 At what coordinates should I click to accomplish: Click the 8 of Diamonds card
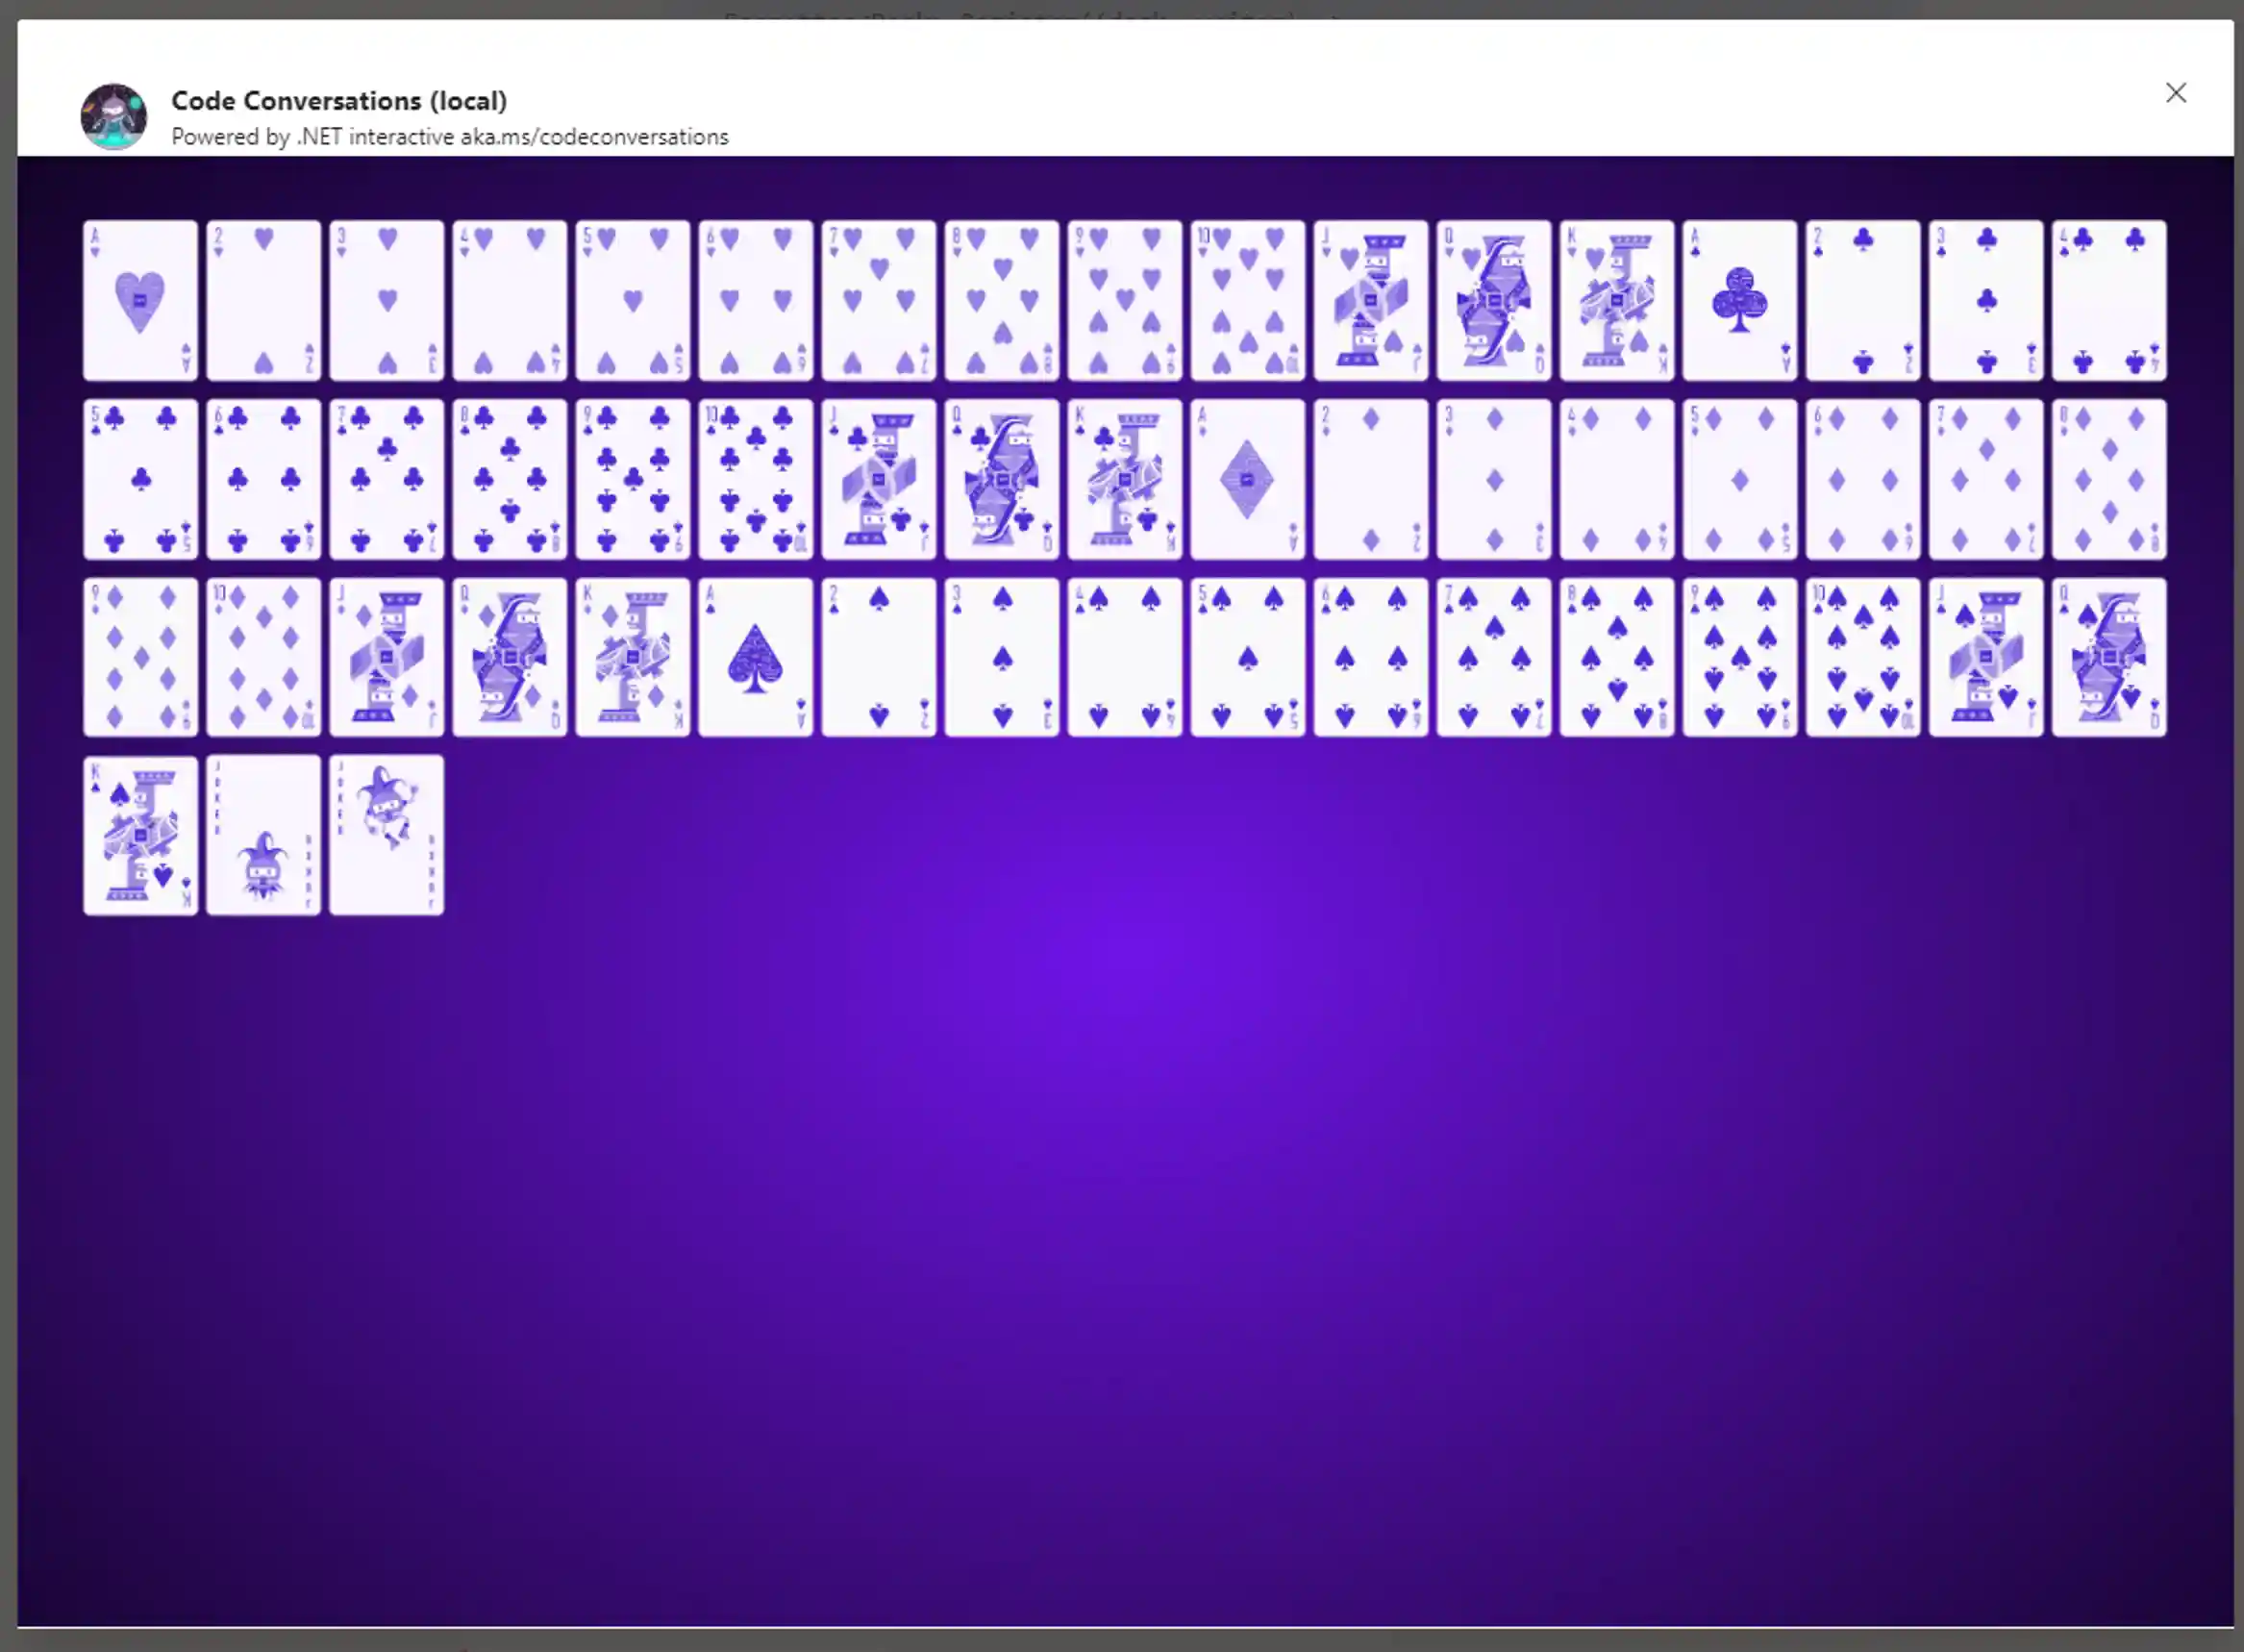(2108, 479)
